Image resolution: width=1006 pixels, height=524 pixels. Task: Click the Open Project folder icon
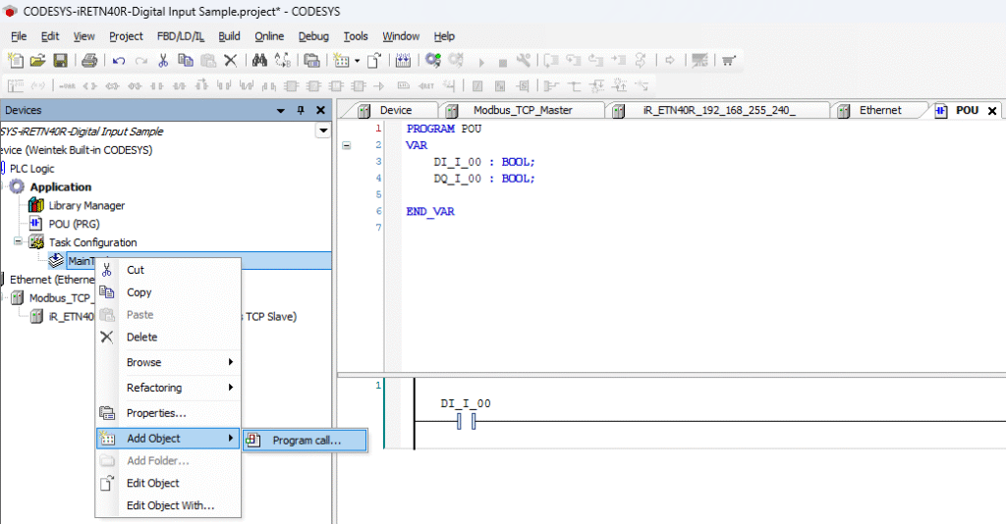(38, 60)
